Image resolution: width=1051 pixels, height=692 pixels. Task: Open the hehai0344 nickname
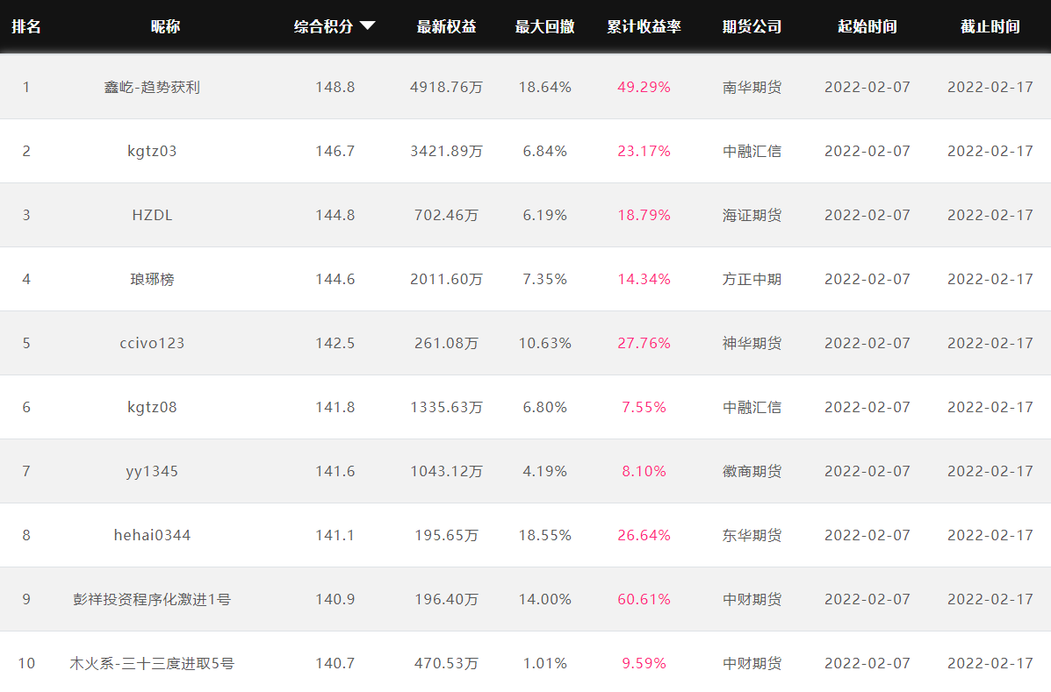152,535
